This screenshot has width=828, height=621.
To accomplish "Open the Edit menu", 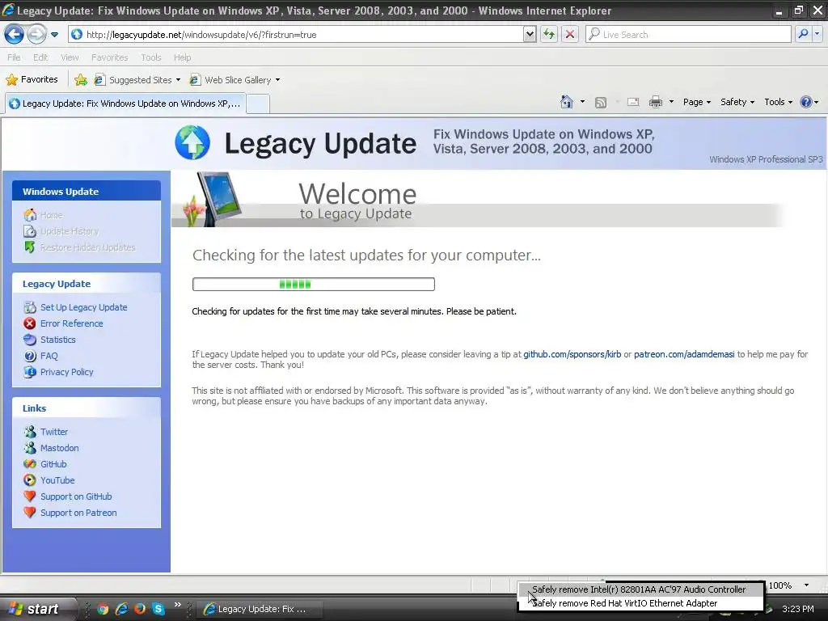I will 40,57.
